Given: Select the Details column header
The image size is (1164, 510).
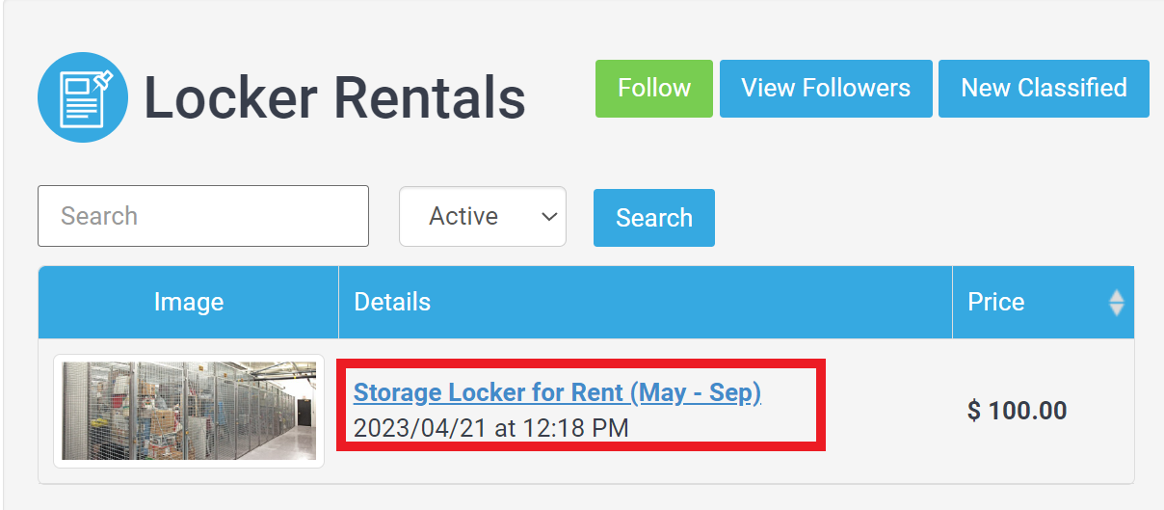Looking at the screenshot, I should (646, 303).
